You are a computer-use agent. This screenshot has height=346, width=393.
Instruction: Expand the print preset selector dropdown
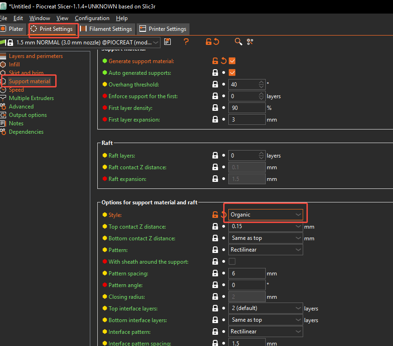point(156,42)
